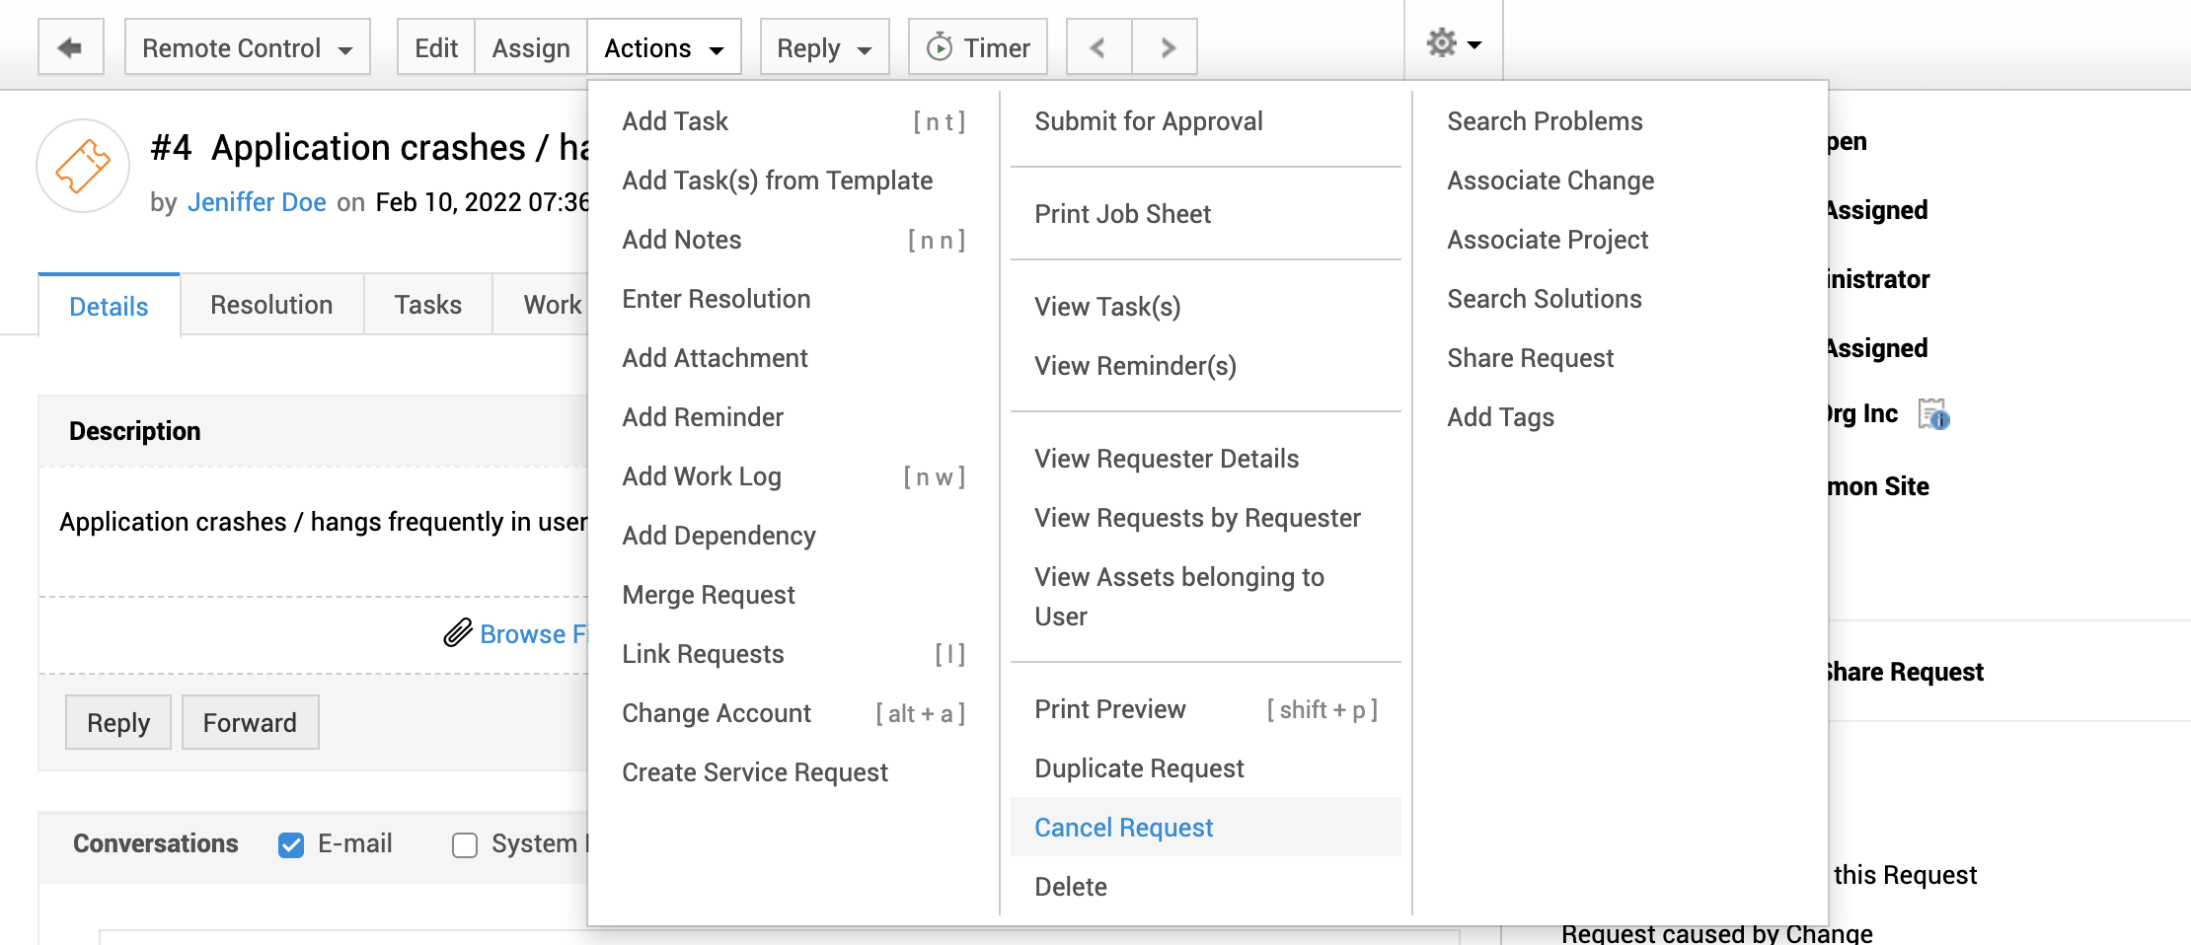
Task: Enable the System conversations checkbox
Action: [465, 844]
